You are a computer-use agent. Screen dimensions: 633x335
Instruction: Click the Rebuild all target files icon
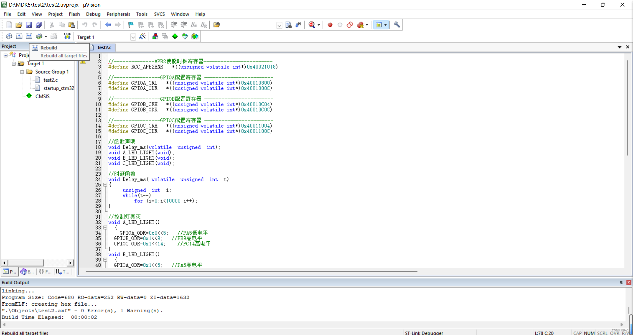(29, 36)
